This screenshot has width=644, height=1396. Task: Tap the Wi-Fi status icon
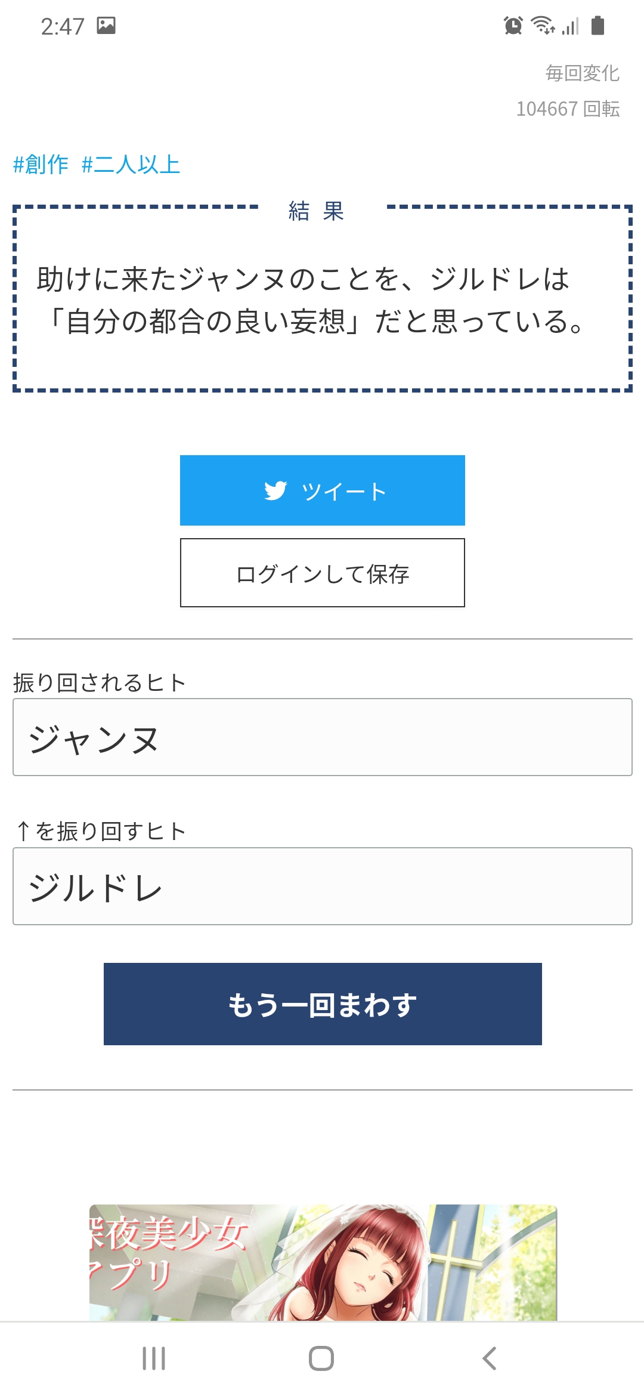tap(543, 26)
